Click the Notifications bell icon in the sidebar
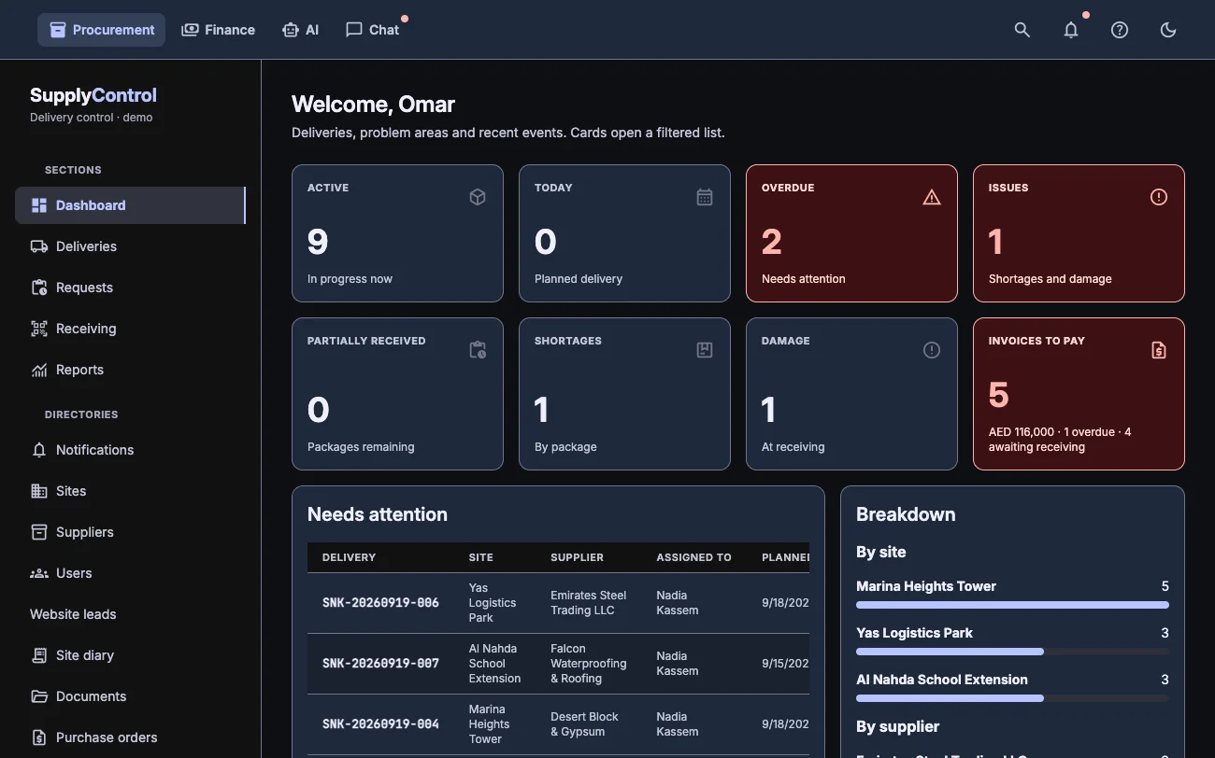 (x=39, y=450)
